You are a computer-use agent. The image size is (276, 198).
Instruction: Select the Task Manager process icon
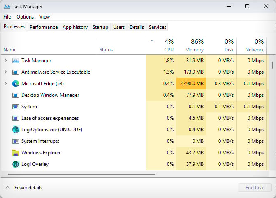tap(16, 61)
